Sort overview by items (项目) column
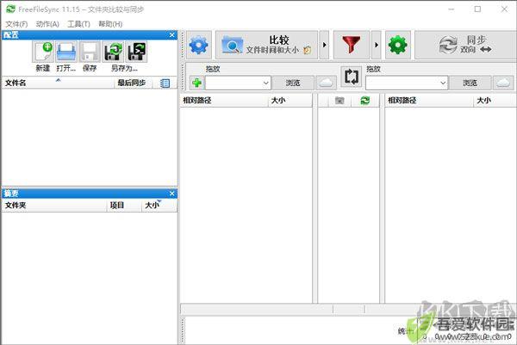Image resolution: width=517 pixels, height=345 pixels. pyautogui.click(x=124, y=206)
